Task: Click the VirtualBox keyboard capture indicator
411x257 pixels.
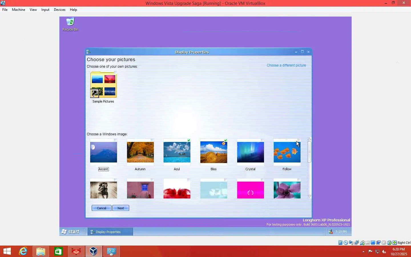Action: coord(394,243)
